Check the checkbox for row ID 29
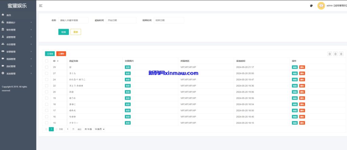The image size is (347, 150). click(x=47, y=67)
